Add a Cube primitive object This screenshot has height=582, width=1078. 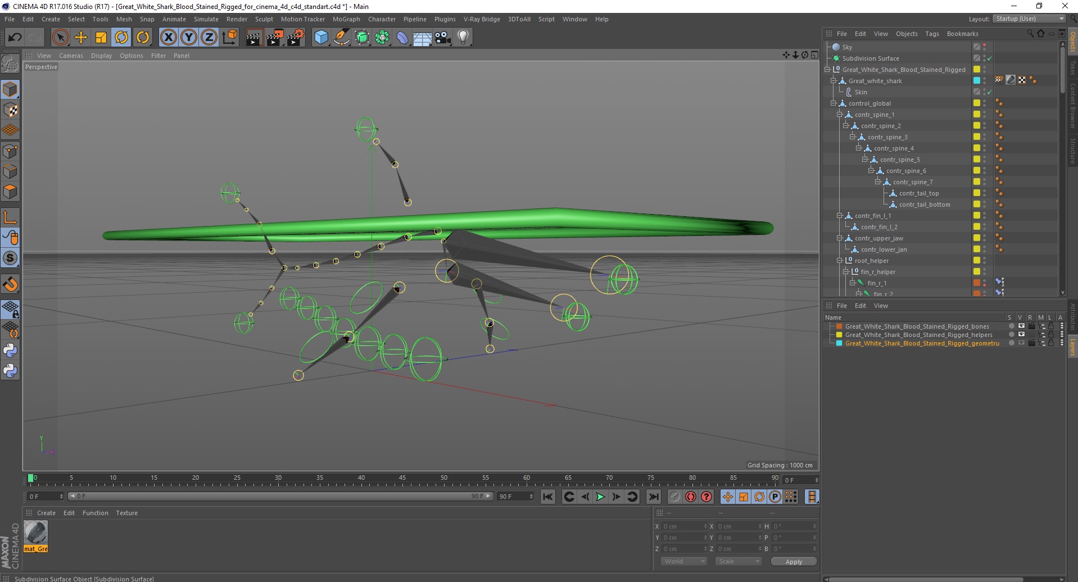tap(321, 37)
